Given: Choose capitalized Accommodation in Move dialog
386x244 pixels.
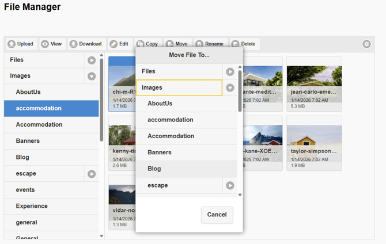Looking at the screenshot, I should [186, 136].
